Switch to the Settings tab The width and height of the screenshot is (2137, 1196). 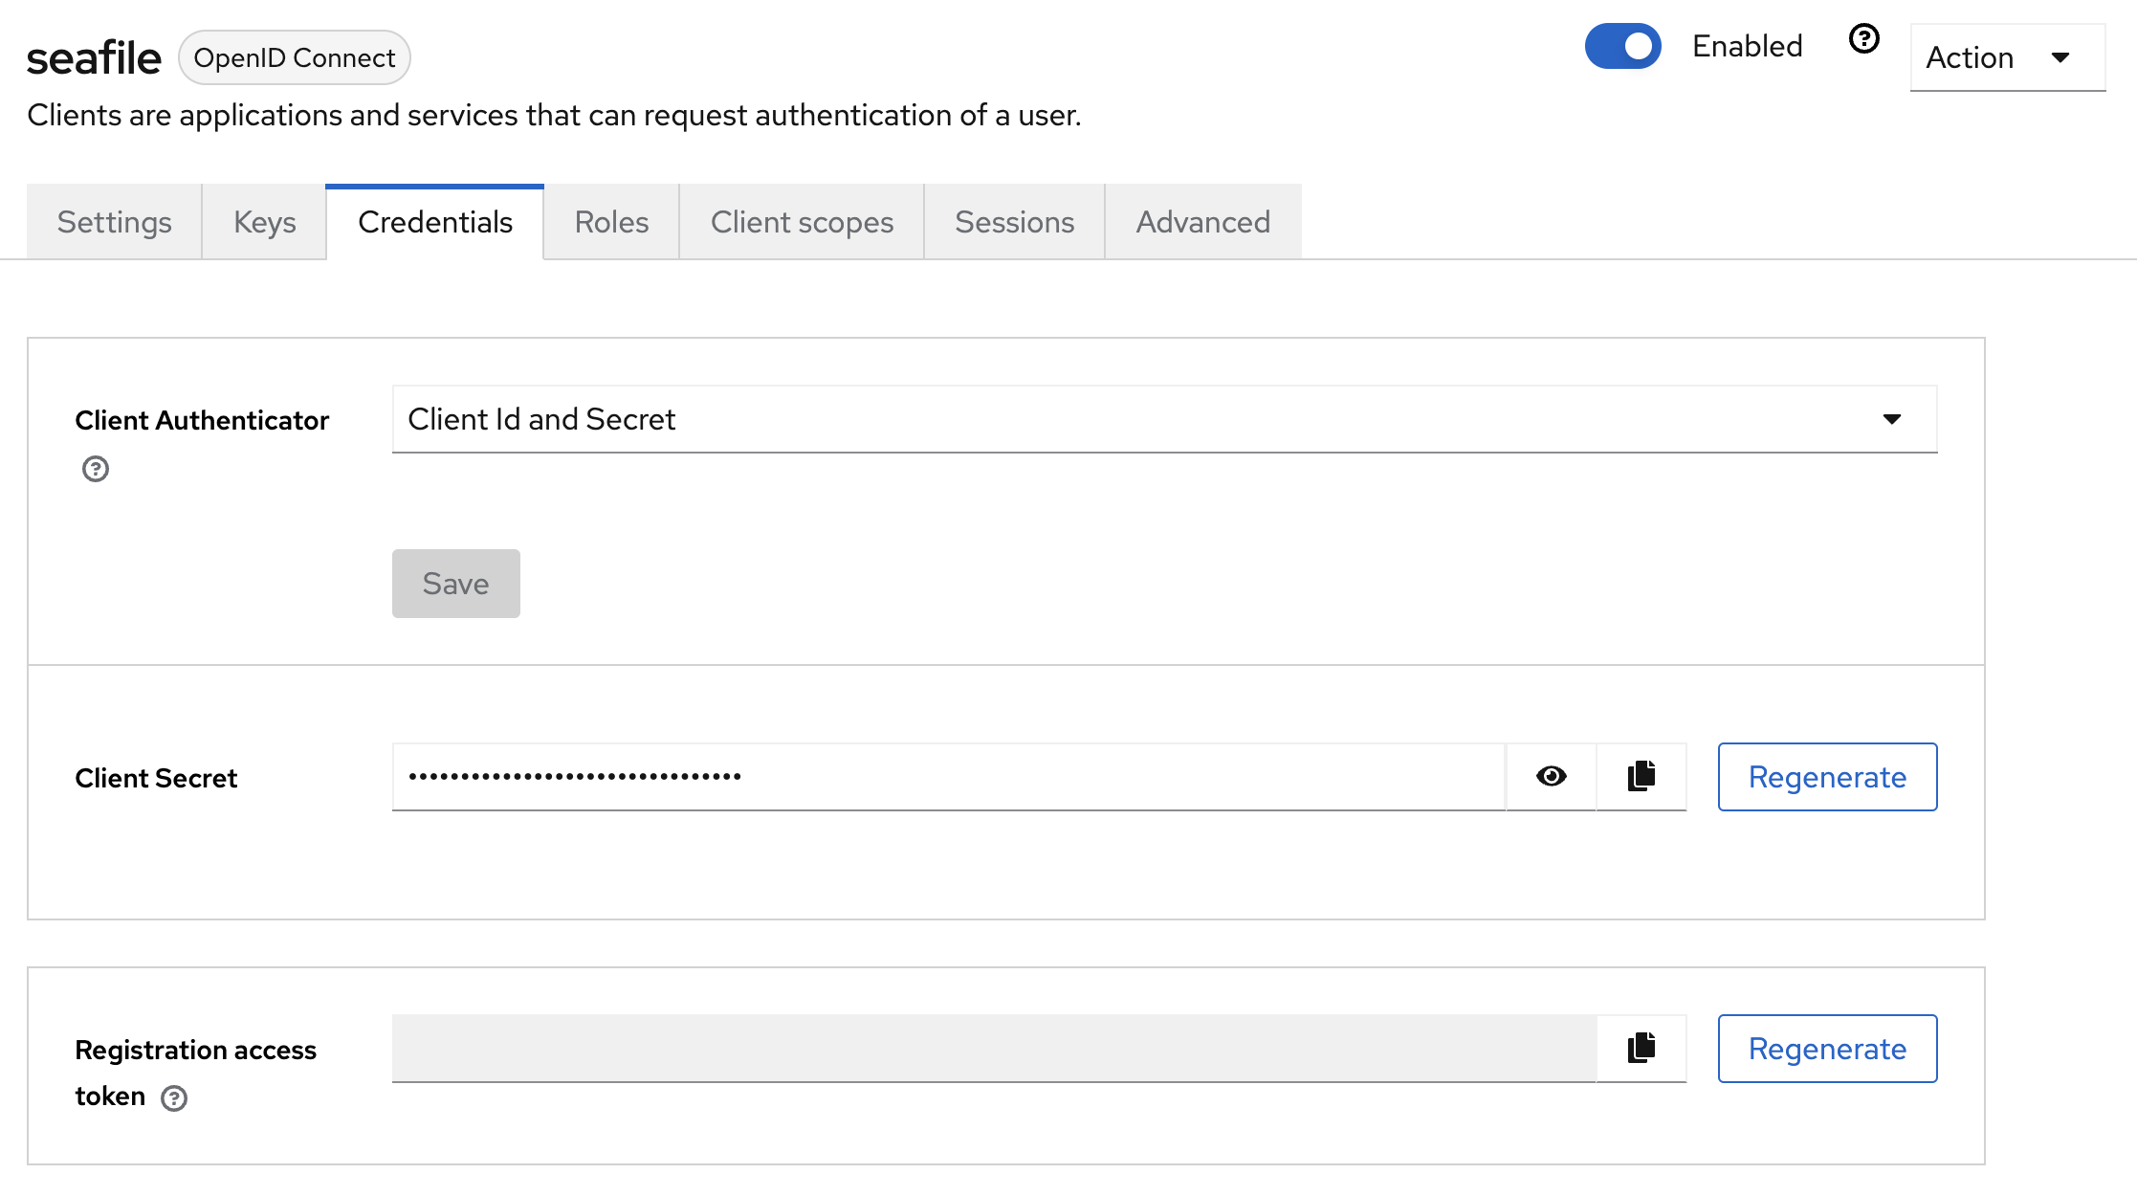(114, 222)
